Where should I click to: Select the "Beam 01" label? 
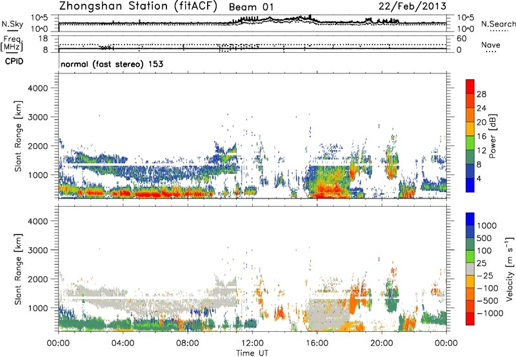(251, 7)
